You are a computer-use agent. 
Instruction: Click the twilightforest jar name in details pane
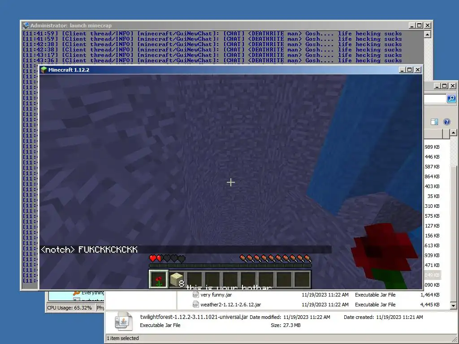pyautogui.click(x=194, y=317)
